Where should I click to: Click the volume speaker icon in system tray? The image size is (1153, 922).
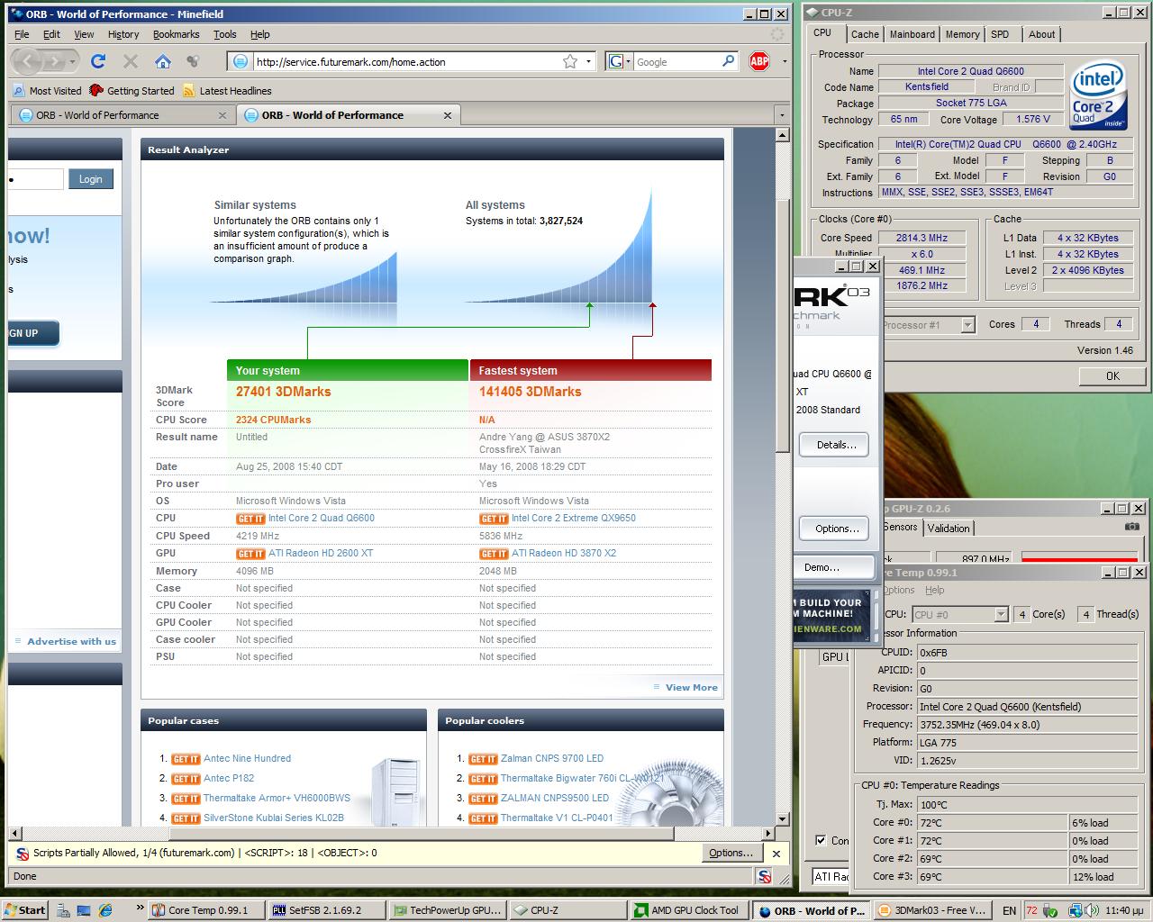[x=1094, y=910]
